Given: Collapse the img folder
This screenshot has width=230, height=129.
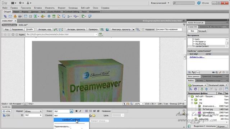Looking at the screenshot, I should tap(192, 103).
